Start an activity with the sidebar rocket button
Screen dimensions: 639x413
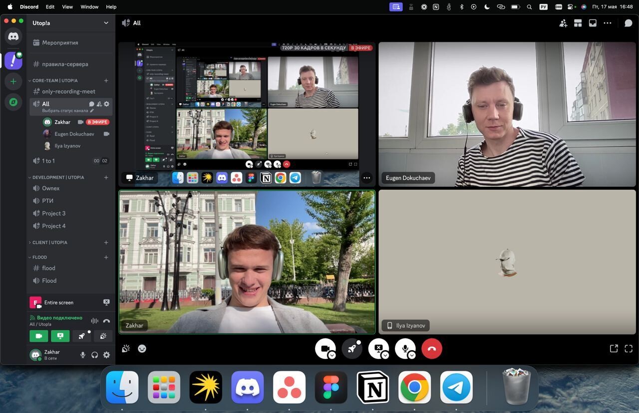pos(82,336)
